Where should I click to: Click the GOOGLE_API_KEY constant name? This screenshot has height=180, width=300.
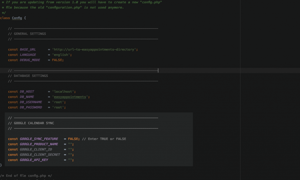coord(34,160)
